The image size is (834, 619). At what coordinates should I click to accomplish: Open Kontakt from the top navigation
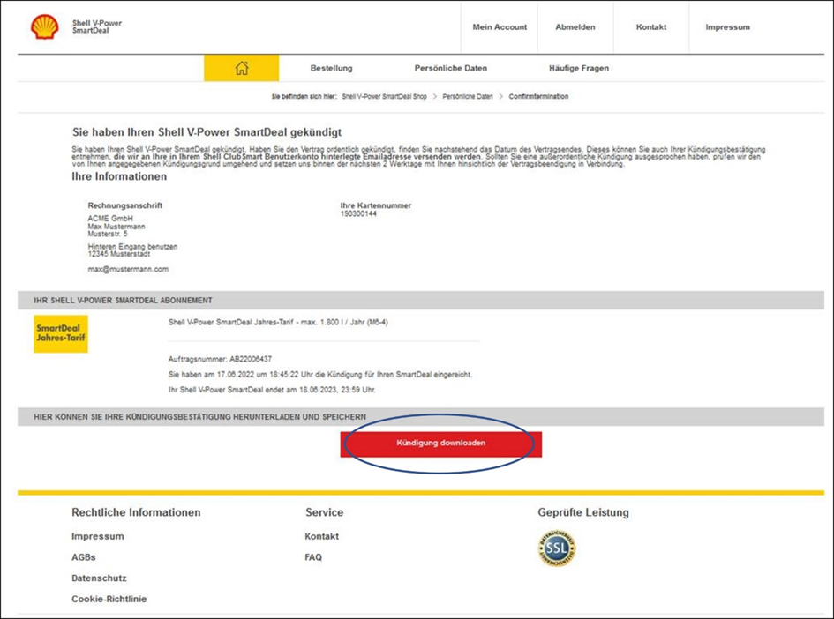click(x=650, y=26)
